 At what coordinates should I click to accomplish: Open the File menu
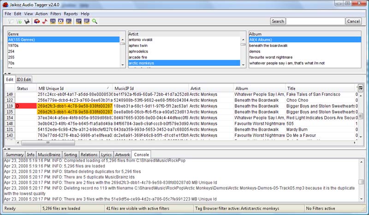click(x=8, y=14)
